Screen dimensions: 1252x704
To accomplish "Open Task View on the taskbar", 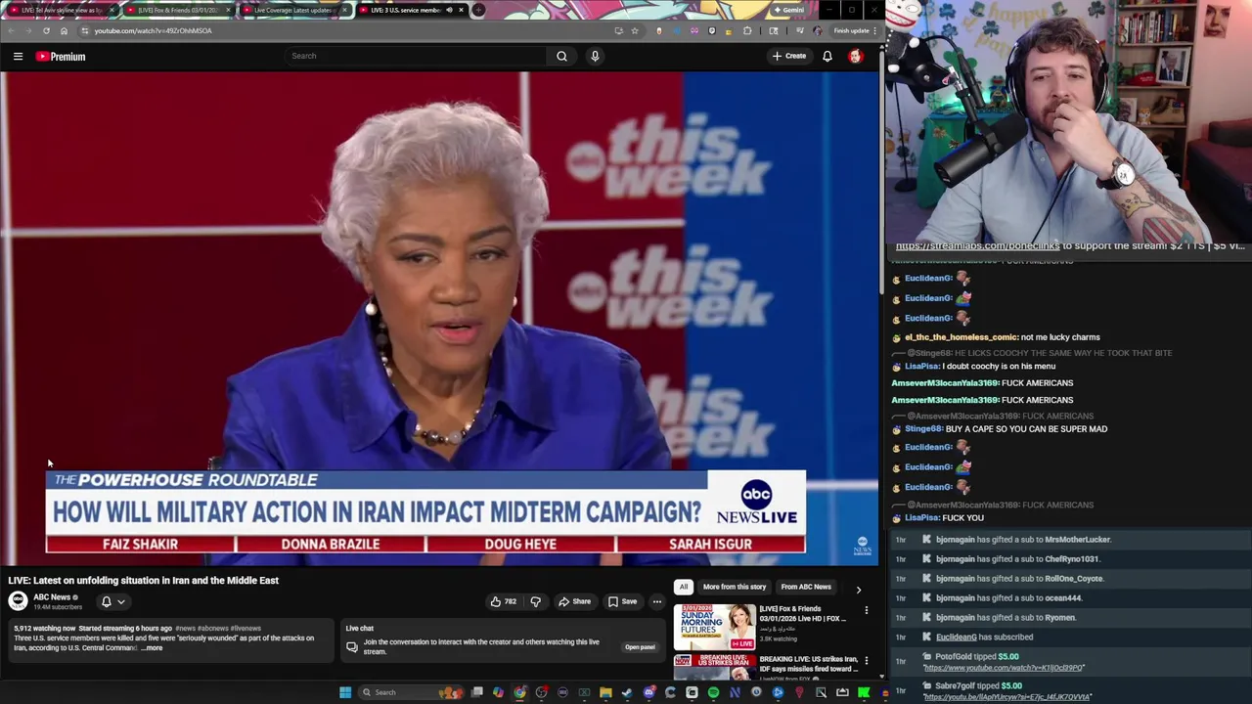I will click(476, 692).
